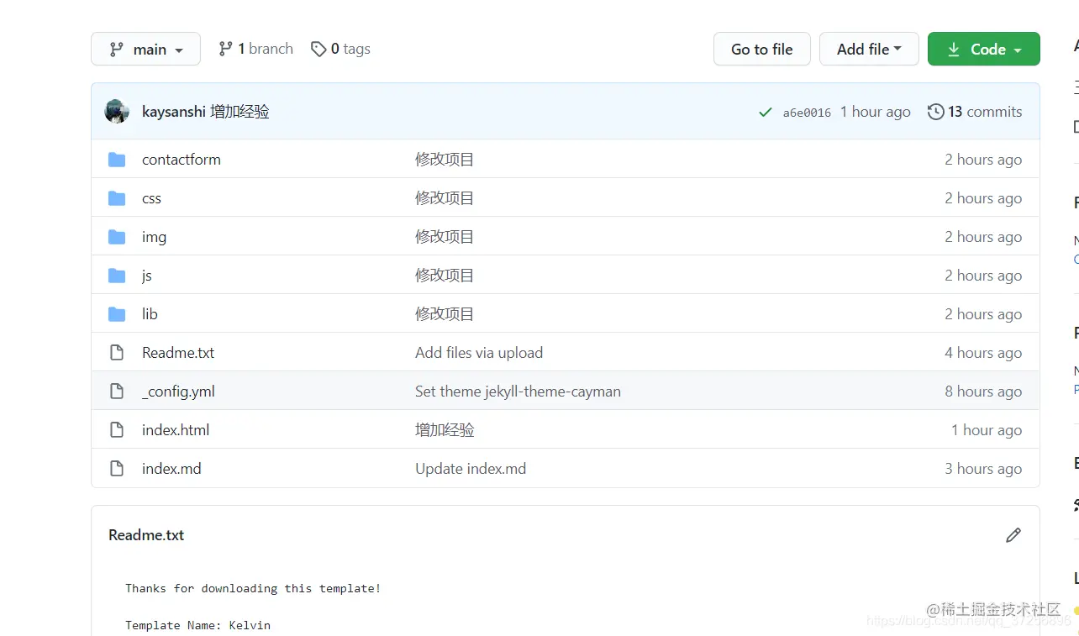Click the contactform folder icon
Image resolution: width=1079 pixels, height=636 pixels.
coord(117,160)
